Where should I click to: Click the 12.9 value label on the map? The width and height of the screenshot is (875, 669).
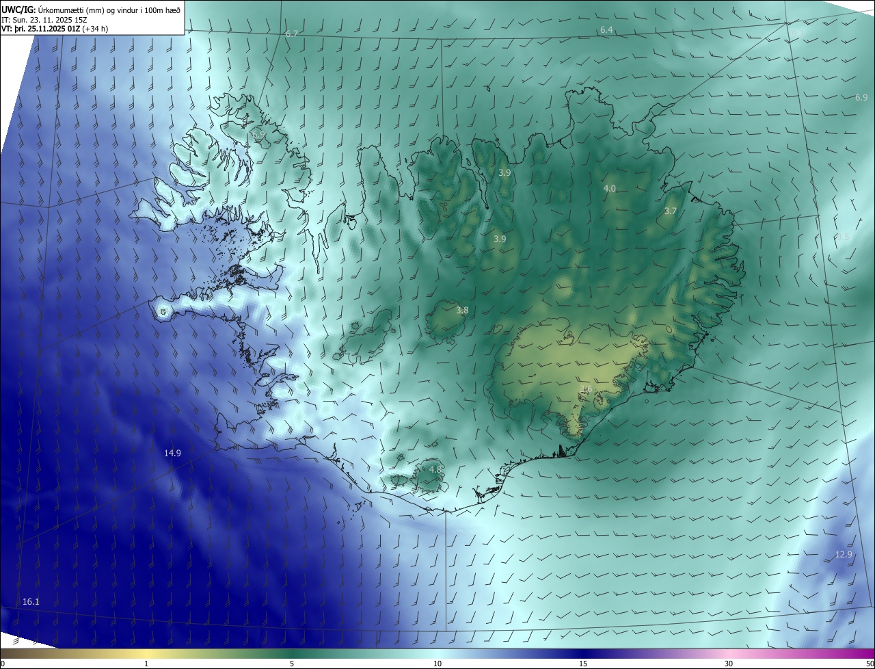844,554
